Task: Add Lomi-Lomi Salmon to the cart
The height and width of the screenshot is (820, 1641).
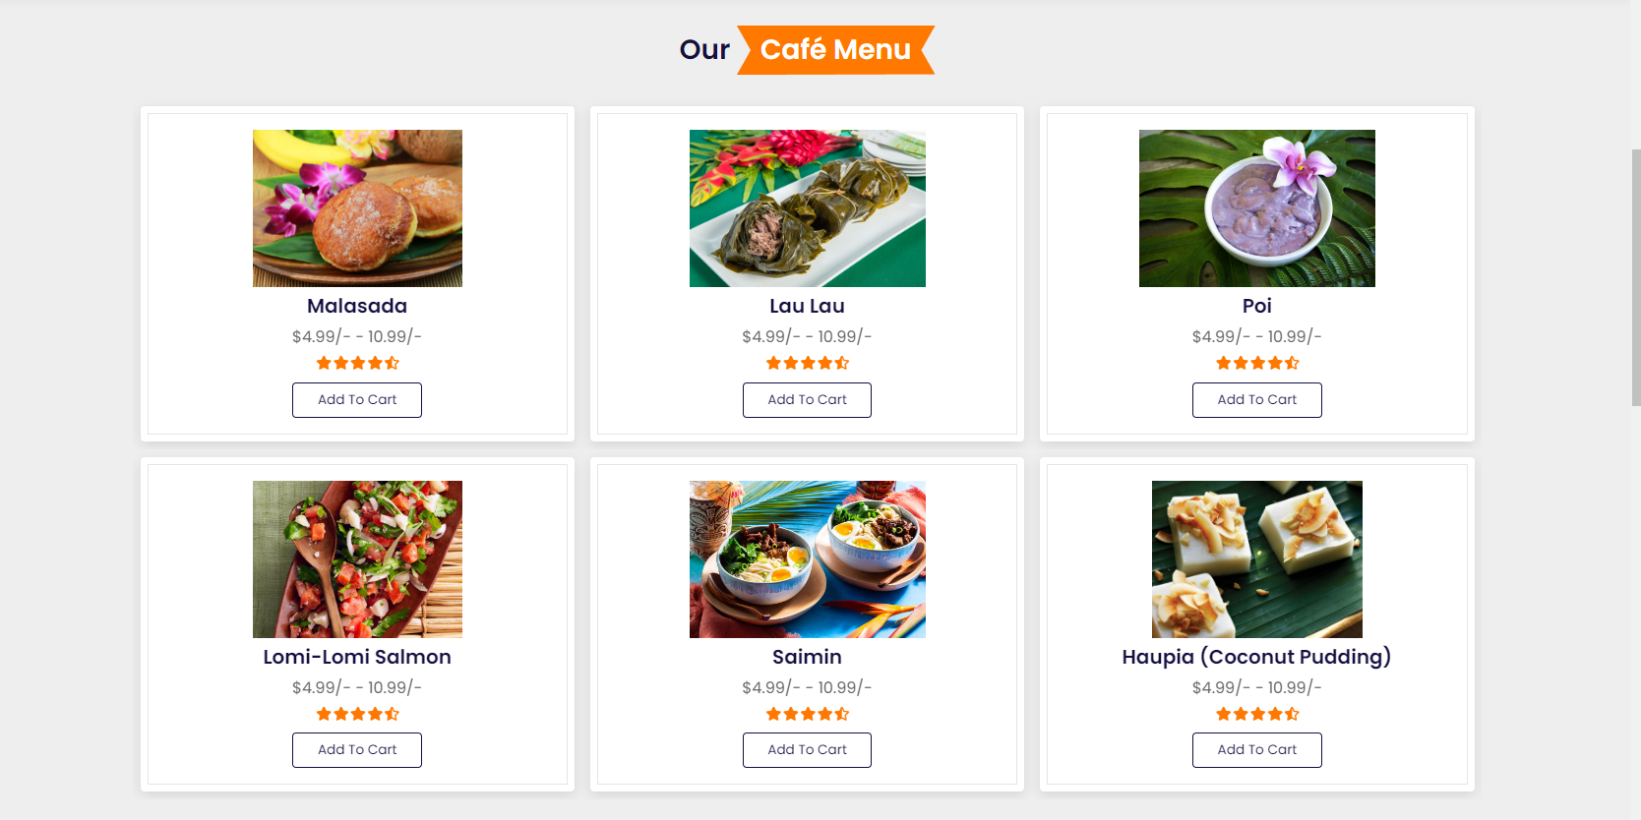Action: click(x=356, y=749)
